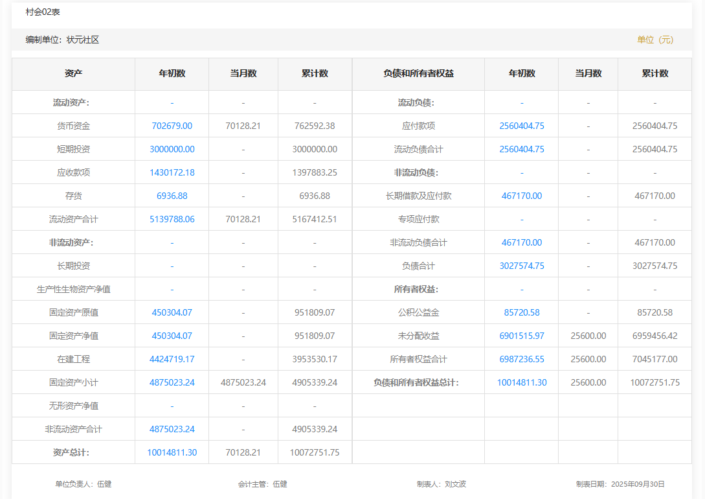This screenshot has width=705, height=499.
Task: Click 所有者权益合计 link 6987236.55
Action: pyautogui.click(x=521, y=359)
